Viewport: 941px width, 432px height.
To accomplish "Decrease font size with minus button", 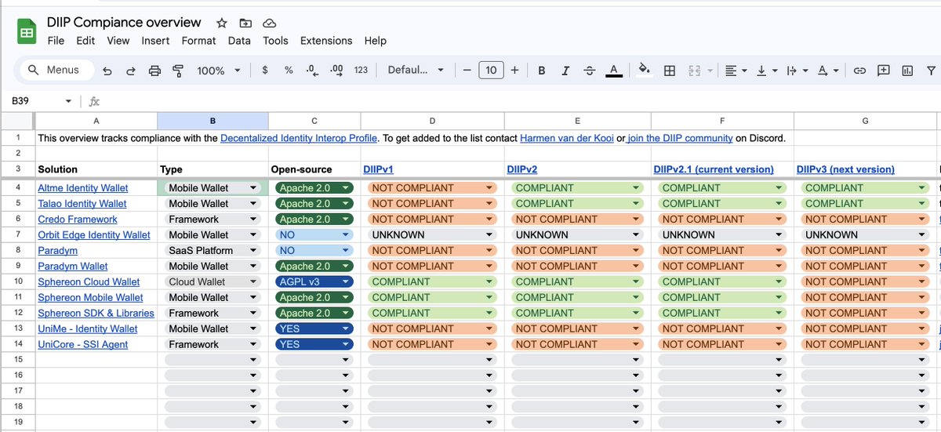I will click(x=467, y=71).
